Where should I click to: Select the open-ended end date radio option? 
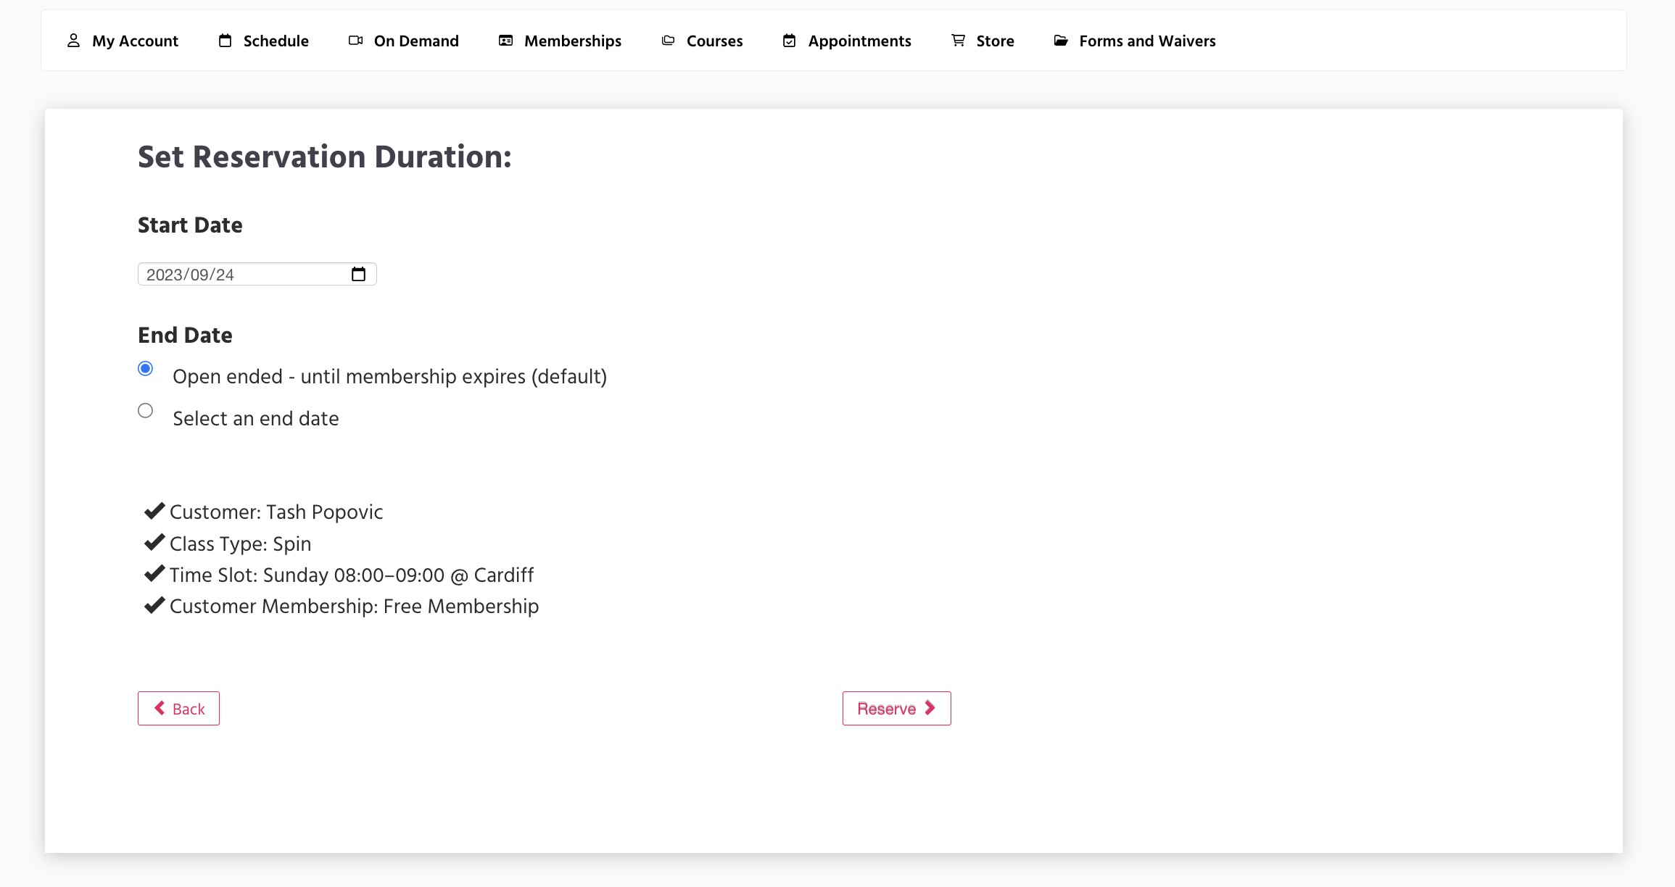[146, 369]
